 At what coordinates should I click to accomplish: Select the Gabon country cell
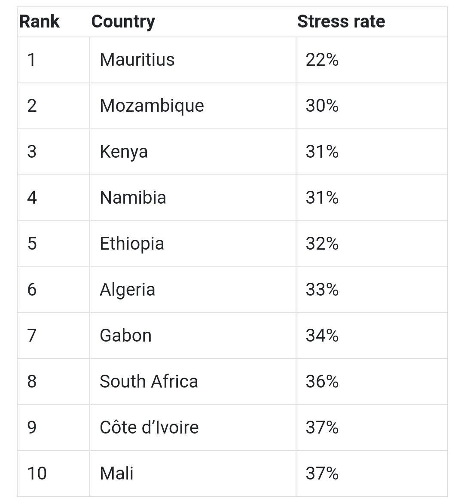point(125,336)
